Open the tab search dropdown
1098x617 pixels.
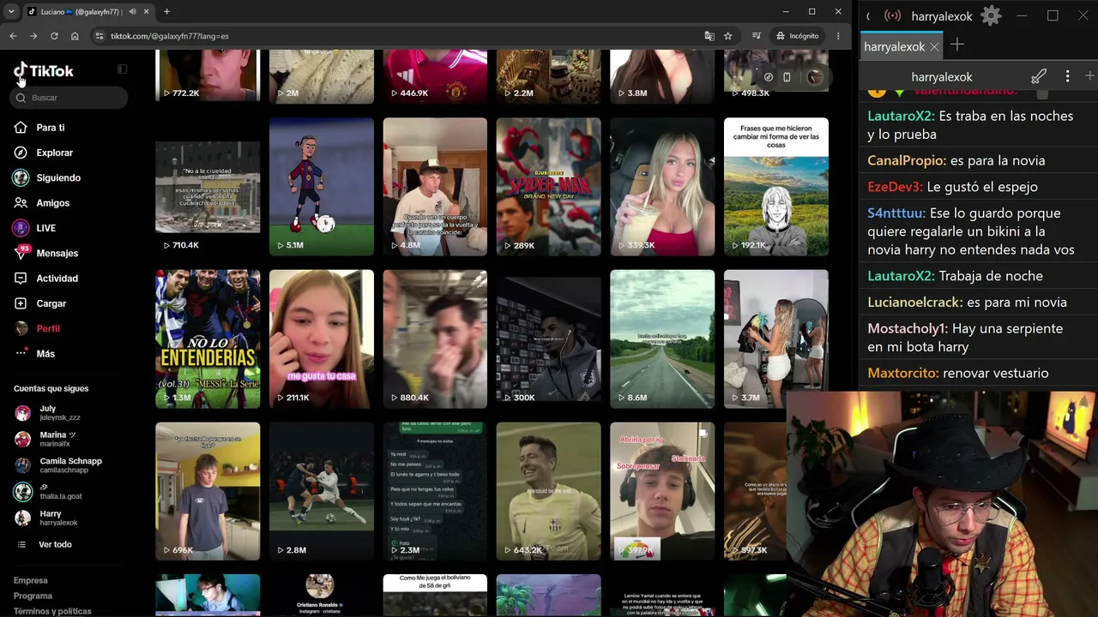(x=11, y=12)
